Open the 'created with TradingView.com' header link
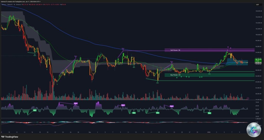Viewport: 264px width, 140px height. pyautogui.click(x=21, y=2)
